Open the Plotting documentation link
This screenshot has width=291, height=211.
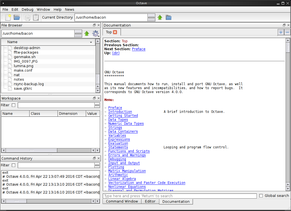click(116, 167)
